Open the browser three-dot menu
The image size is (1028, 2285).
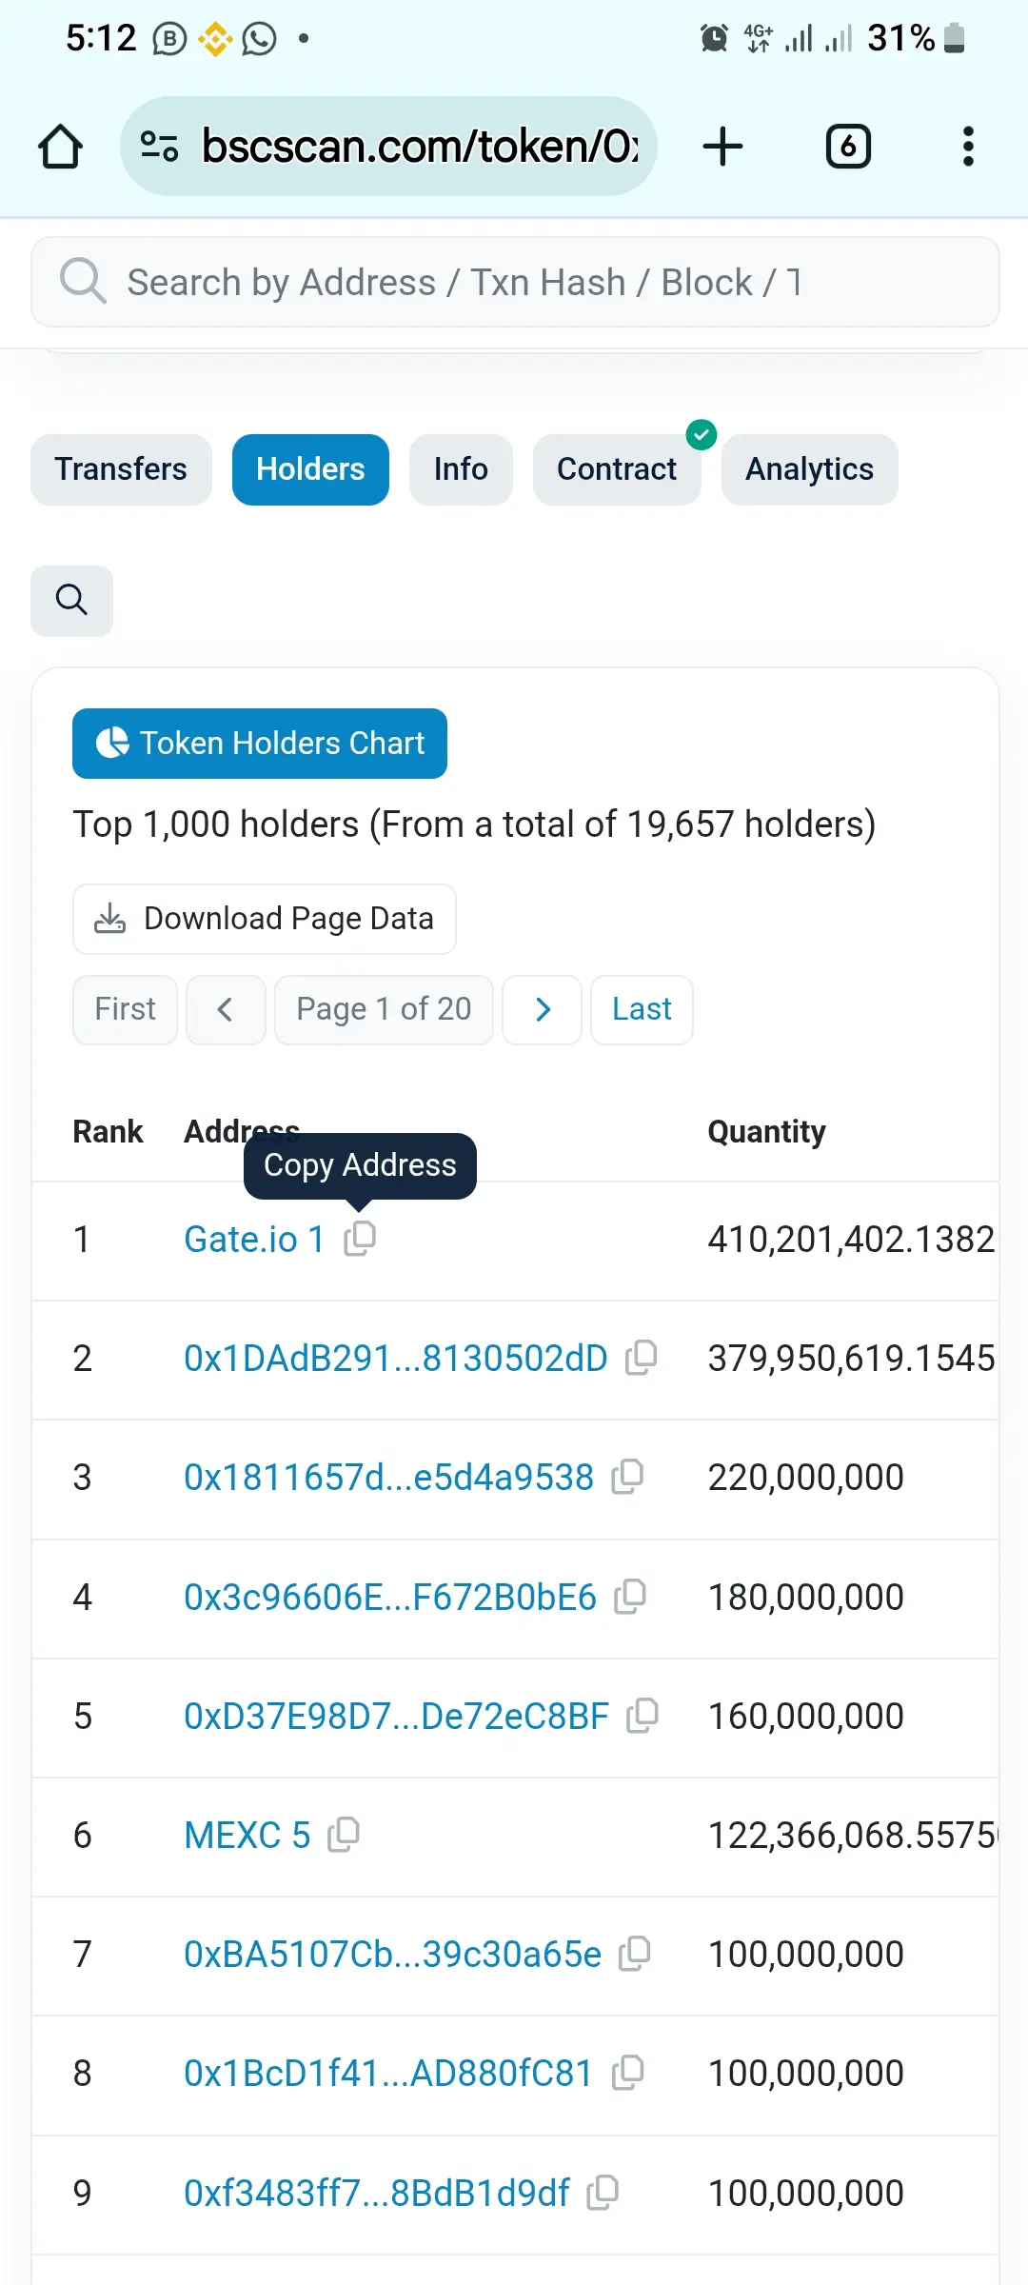[968, 147]
